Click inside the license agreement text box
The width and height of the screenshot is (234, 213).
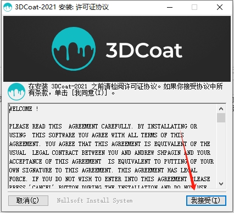[x=112, y=146]
